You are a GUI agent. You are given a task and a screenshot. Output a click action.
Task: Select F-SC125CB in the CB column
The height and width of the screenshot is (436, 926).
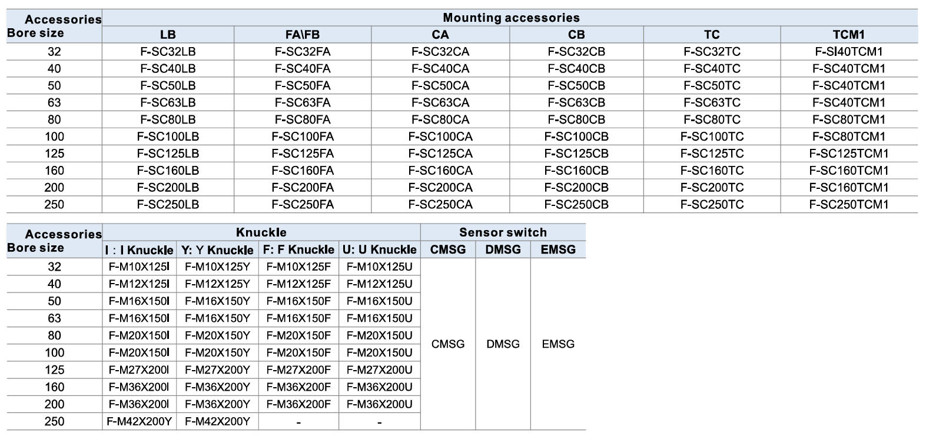coord(576,154)
